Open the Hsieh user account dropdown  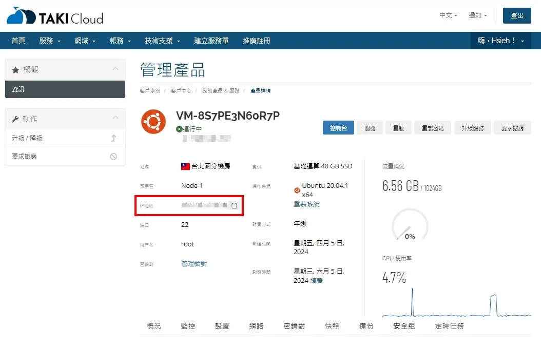tap(501, 41)
